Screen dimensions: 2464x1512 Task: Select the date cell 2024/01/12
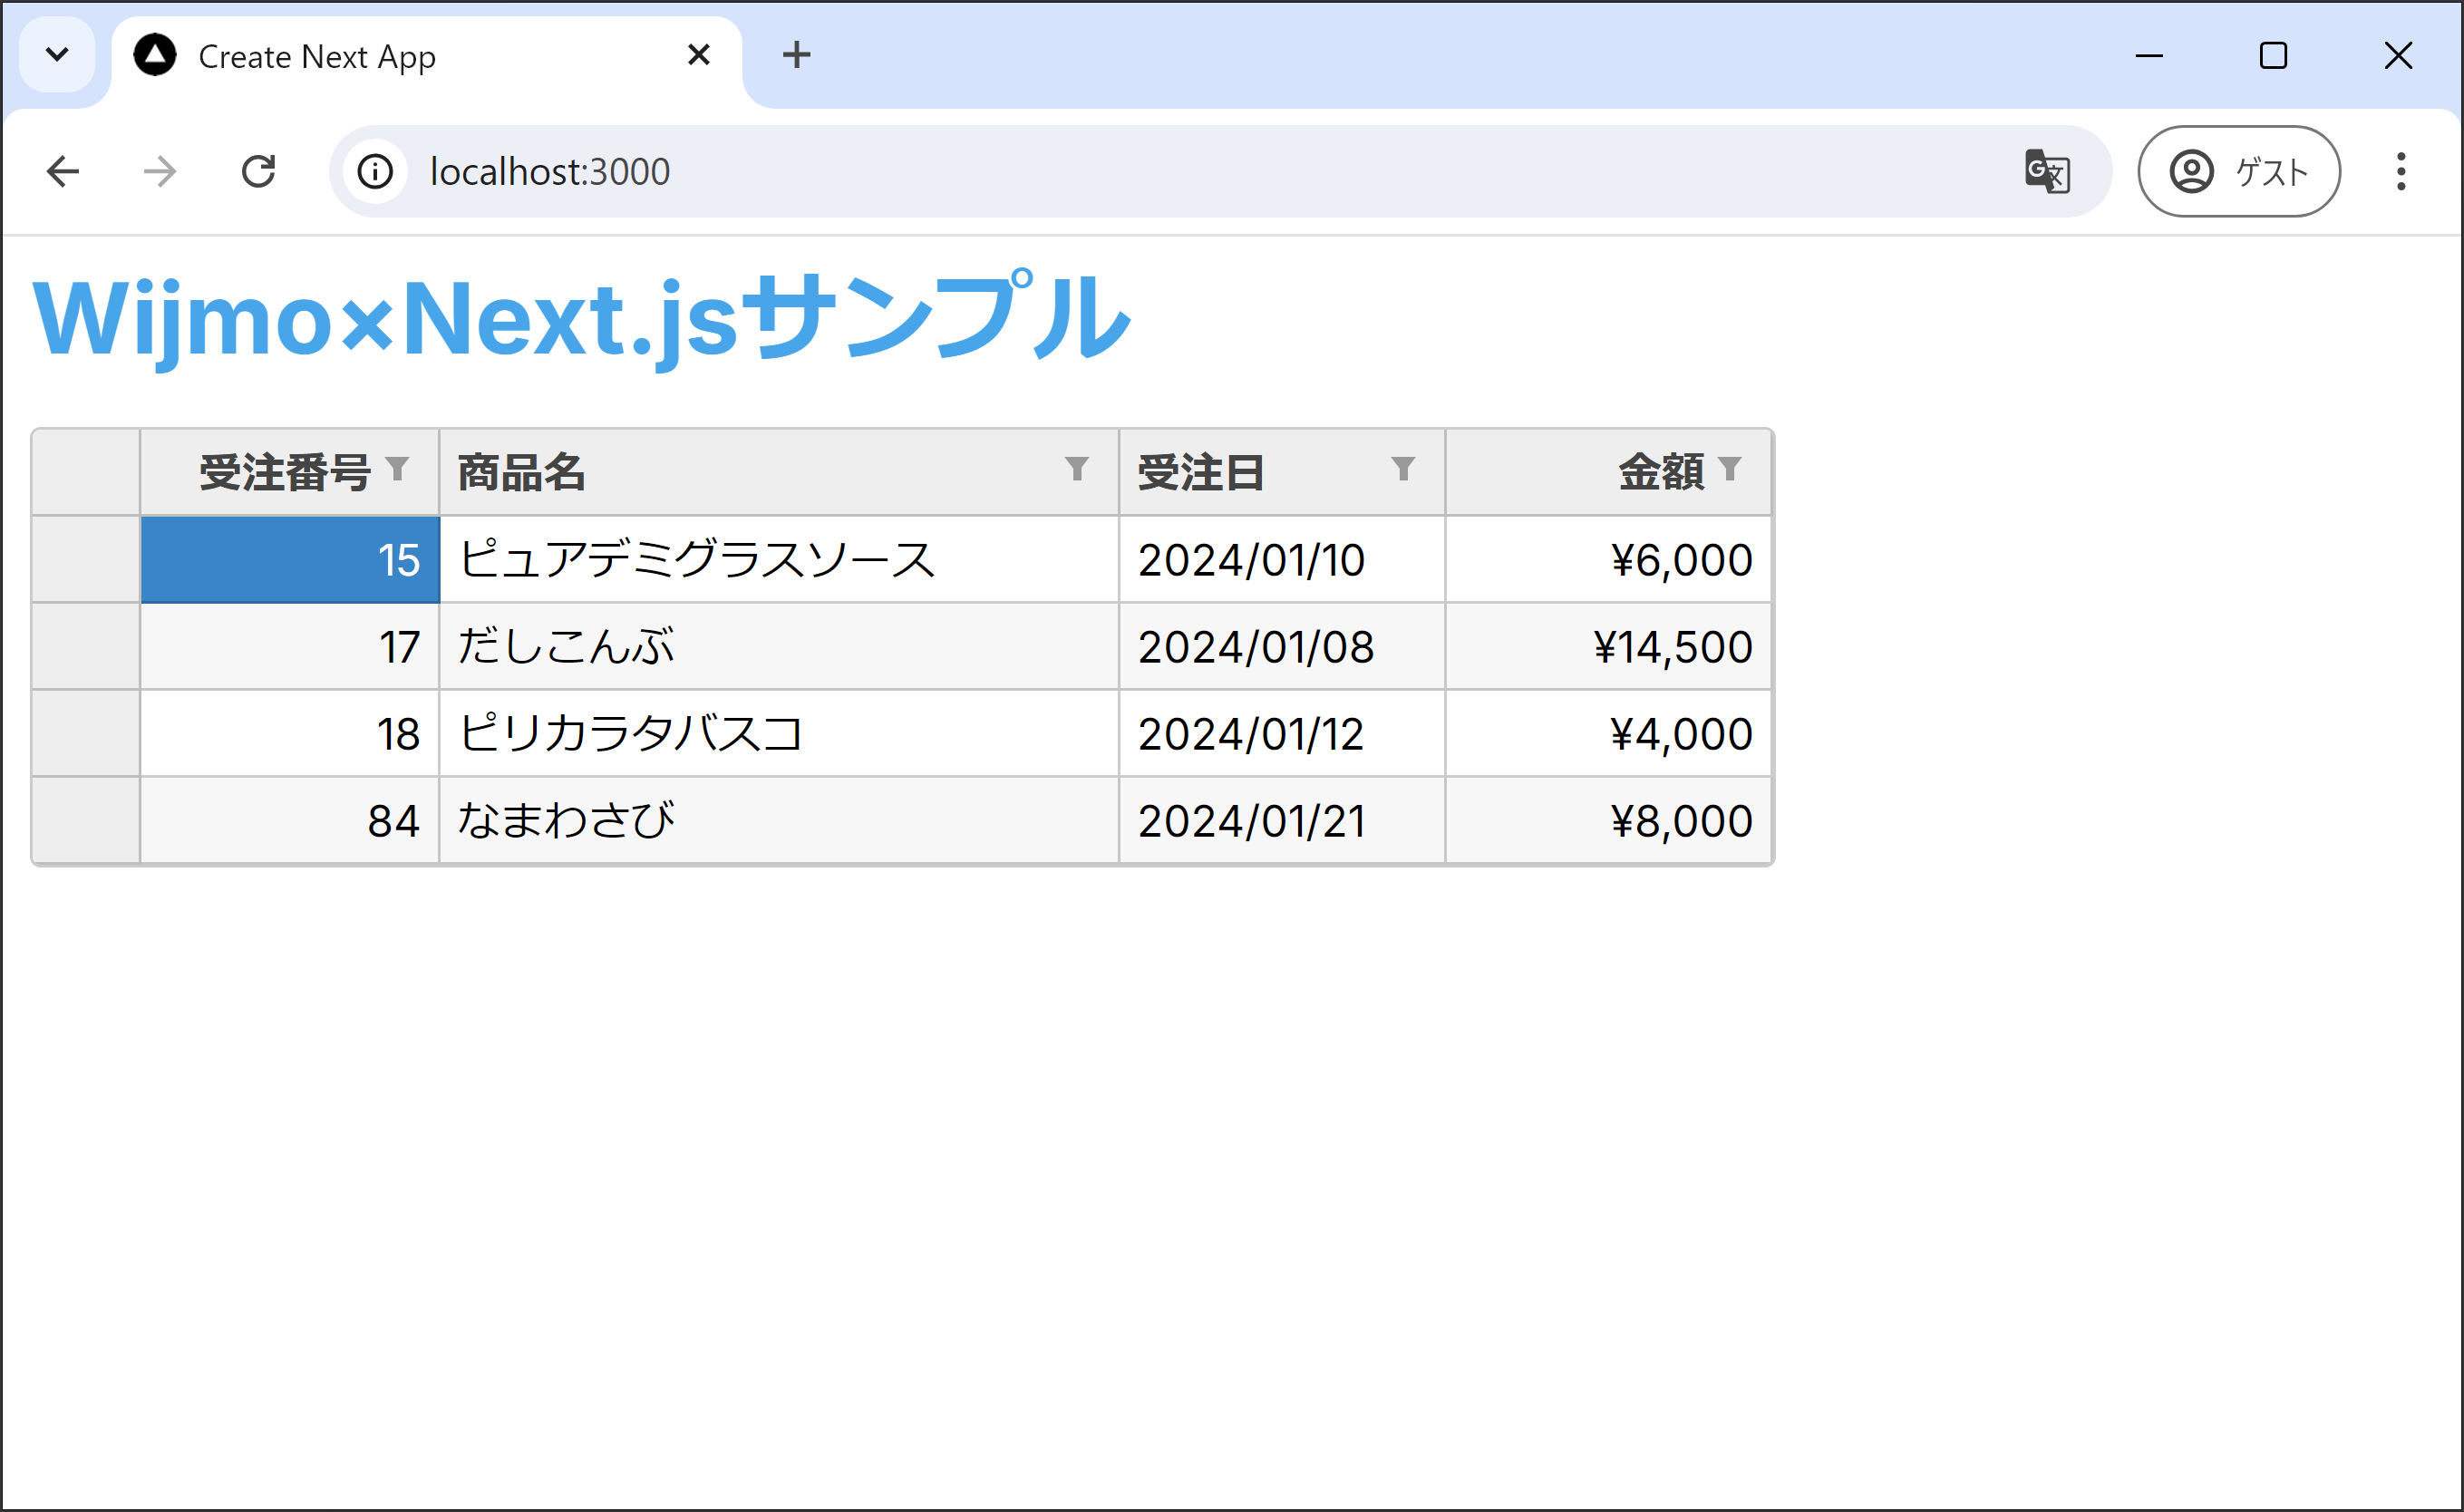(x=1282, y=734)
